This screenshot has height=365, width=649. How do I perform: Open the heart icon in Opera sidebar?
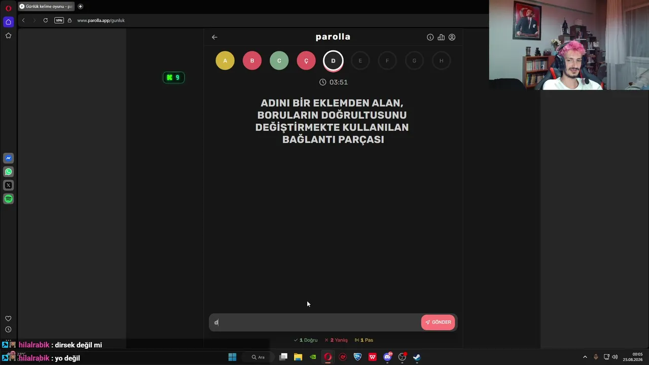[8, 319]
